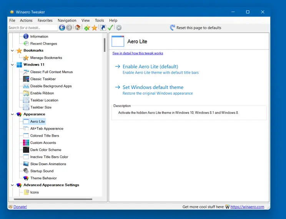Screen dimensions: 286x219
Task: Open the Tools menu
Action: click(x=99, y=20)
